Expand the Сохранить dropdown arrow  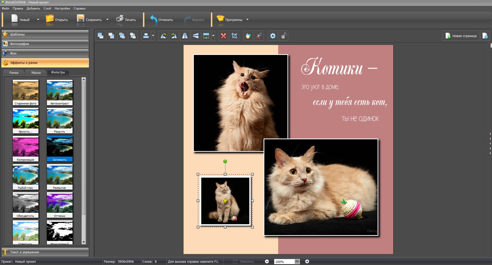pos(107,19)
